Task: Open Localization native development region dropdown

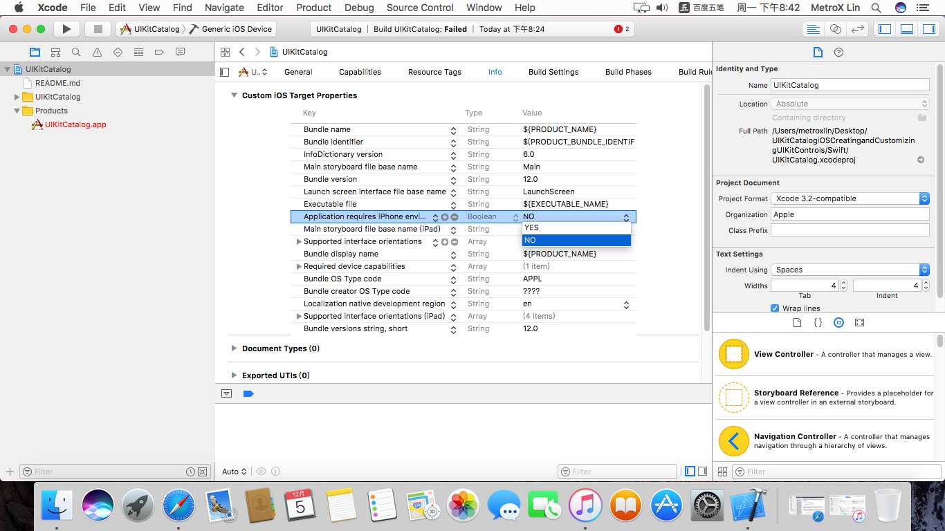Action: tap(626, 304)
